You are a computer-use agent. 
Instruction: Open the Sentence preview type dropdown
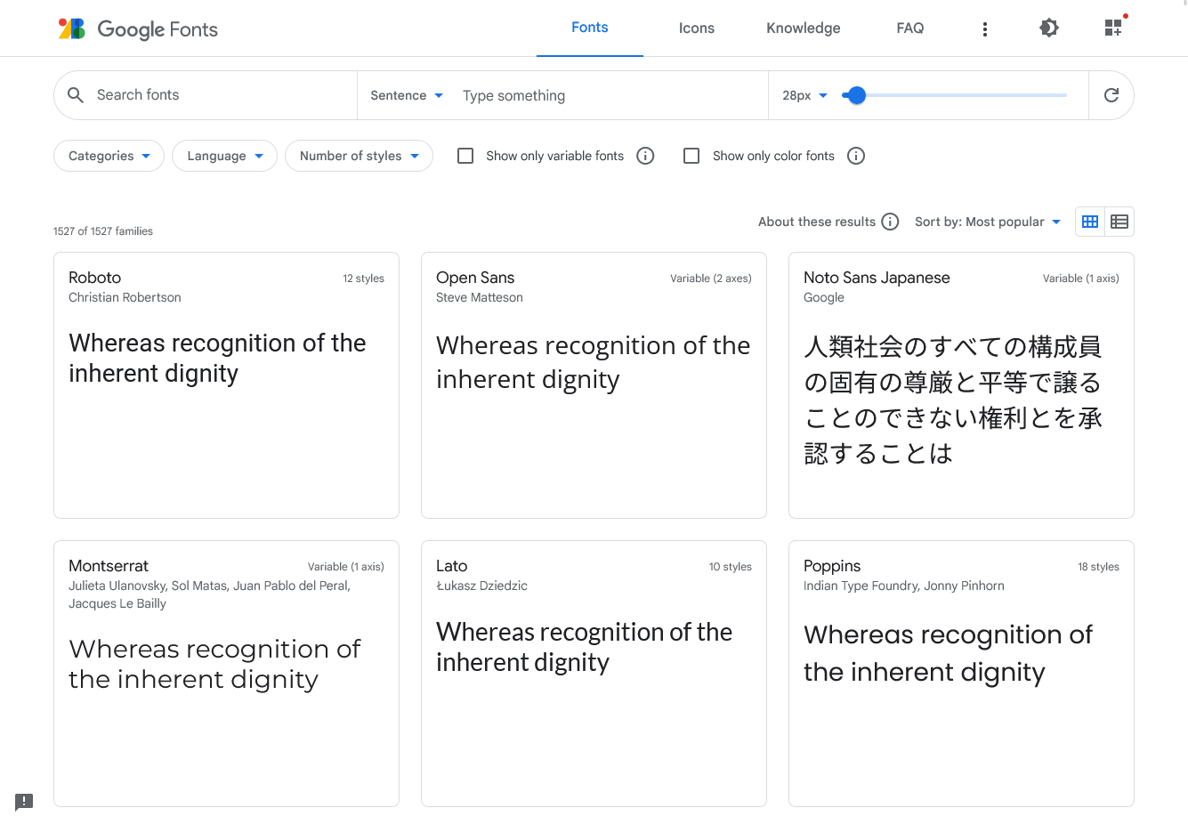[x=407, y=95]
